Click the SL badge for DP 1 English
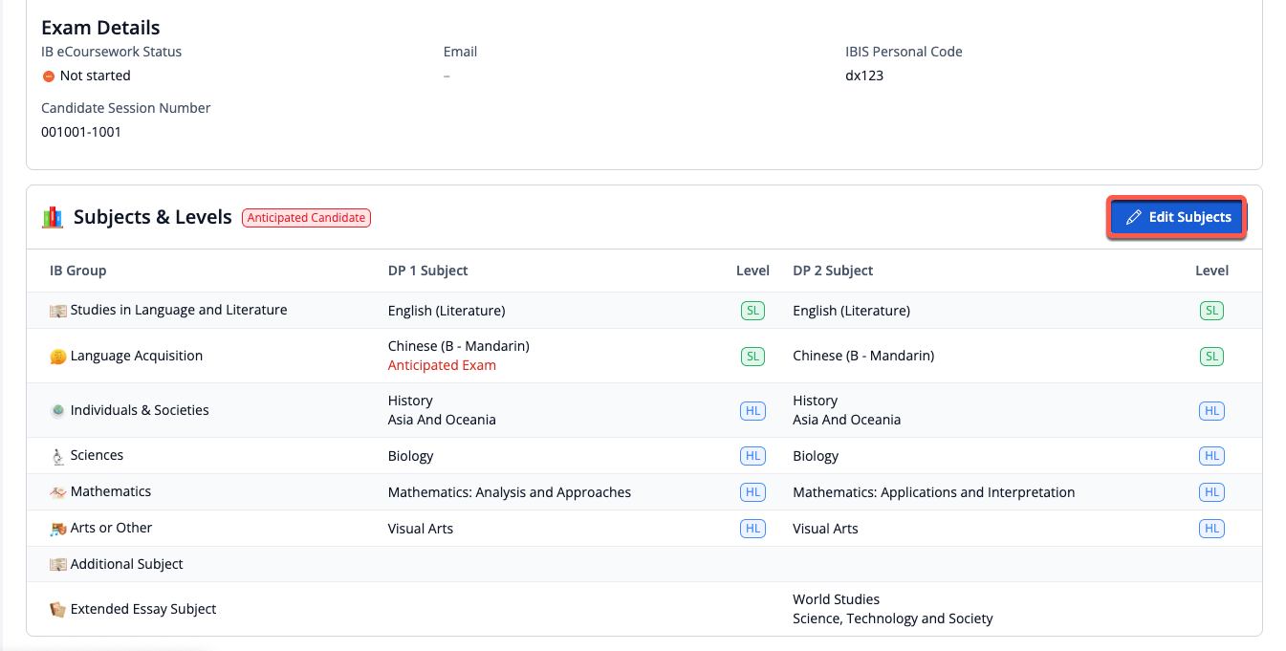 coord(752,311)
